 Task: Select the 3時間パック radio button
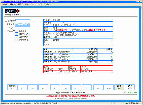[x=17, y=34]
